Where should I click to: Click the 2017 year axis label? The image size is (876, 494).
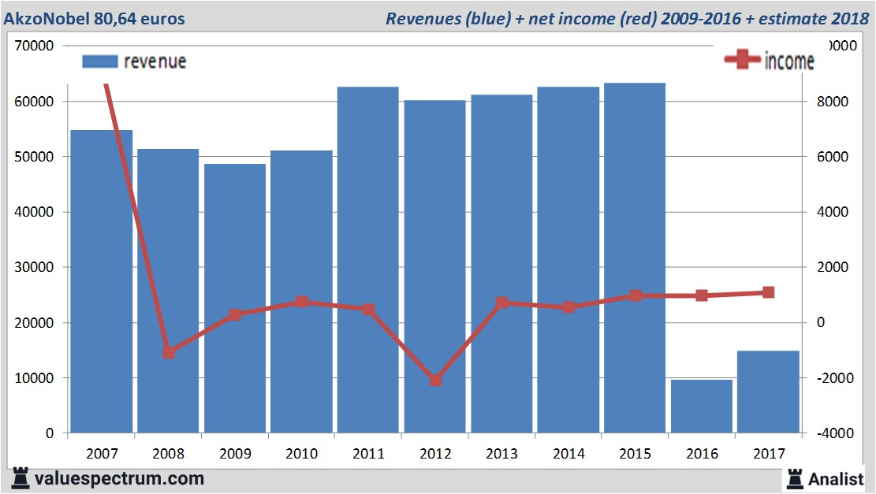(769, 453)
